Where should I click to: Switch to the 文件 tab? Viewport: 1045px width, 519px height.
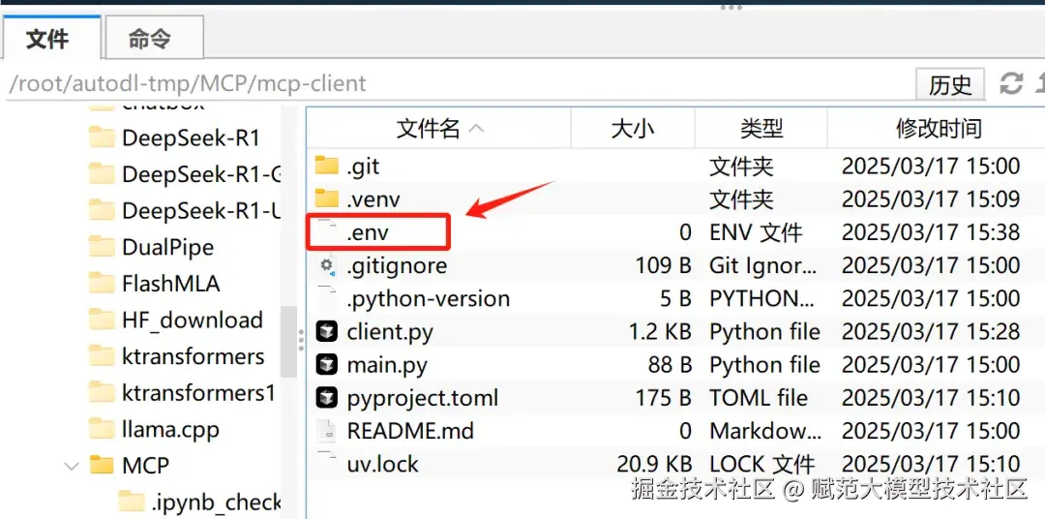(x=47, y=39)
